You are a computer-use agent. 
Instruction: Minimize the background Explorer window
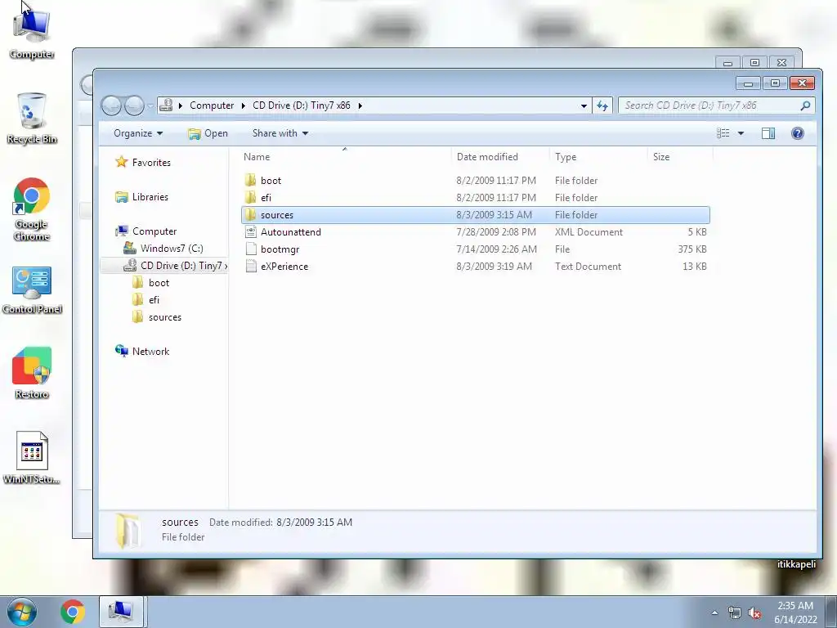[727, 63]
